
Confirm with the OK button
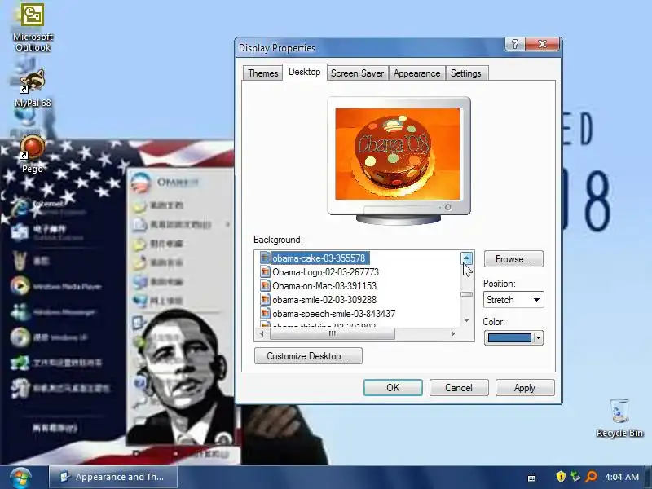click(x=393, y=388)
